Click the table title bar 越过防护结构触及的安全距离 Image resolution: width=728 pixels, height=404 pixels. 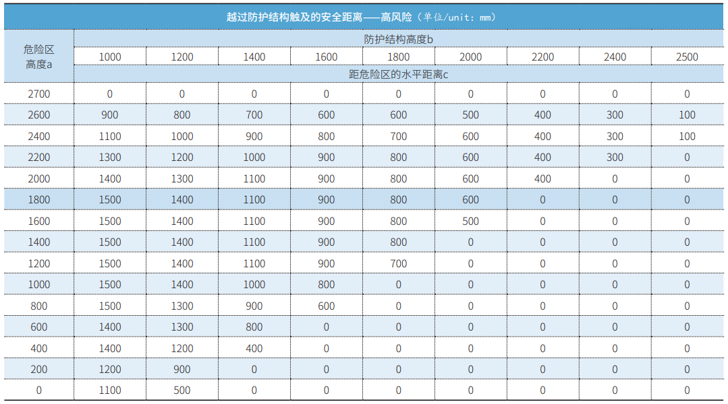363,17
